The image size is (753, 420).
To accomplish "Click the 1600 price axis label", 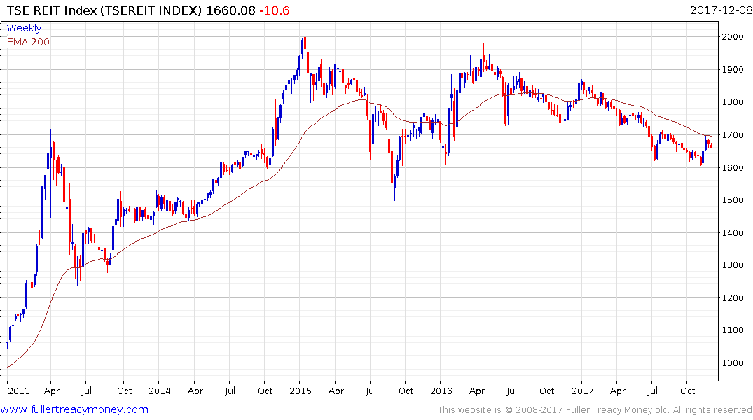I will pyautogui.click(x=733, y=167).
